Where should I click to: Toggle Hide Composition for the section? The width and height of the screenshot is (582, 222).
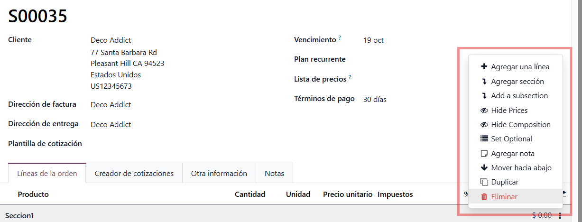pyautogui.click(x=520, y=125)
